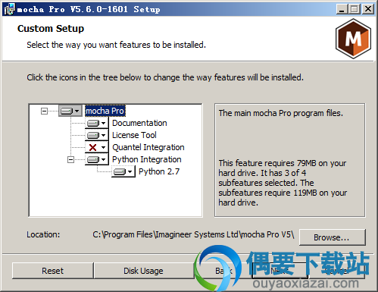Image resolution: width=378 pixels, height=292 pixels.
Task: Select the Python 2.7 tree item
Action: coord(159,171)
